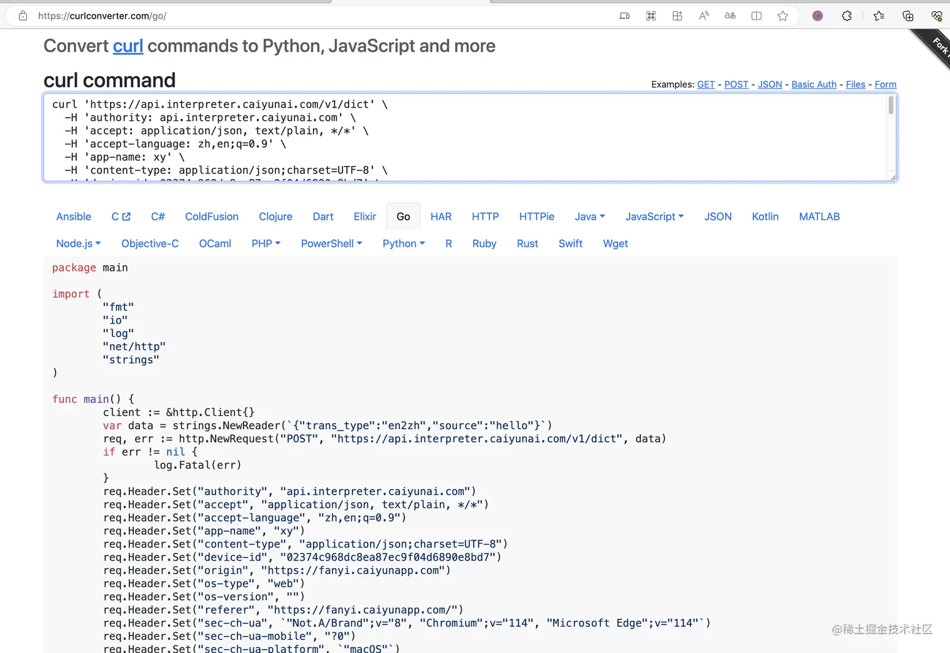Open the Extensions icon
This screenshot has width=950, height=653.
tap(846, 16)
